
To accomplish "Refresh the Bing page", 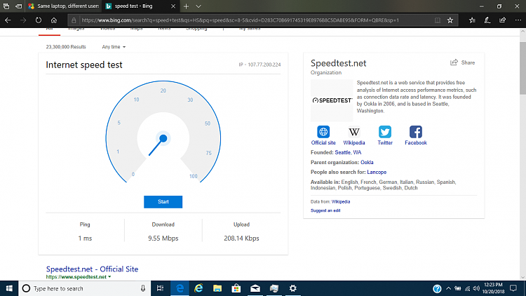I will click(39, 20).
